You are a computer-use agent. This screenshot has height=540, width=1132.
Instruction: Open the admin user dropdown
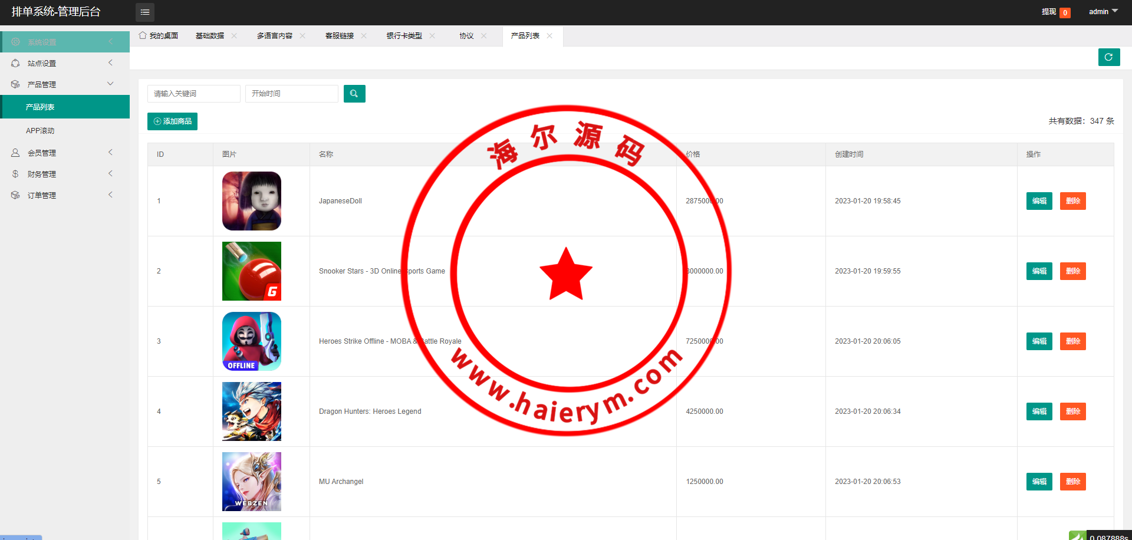click(1103, 12)
